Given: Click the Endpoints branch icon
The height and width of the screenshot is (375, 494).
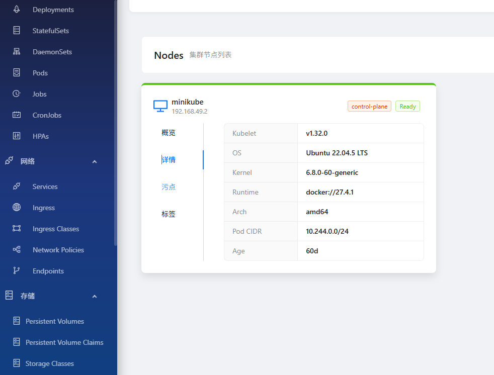Looking at the screenshot, I should point(17,270).
